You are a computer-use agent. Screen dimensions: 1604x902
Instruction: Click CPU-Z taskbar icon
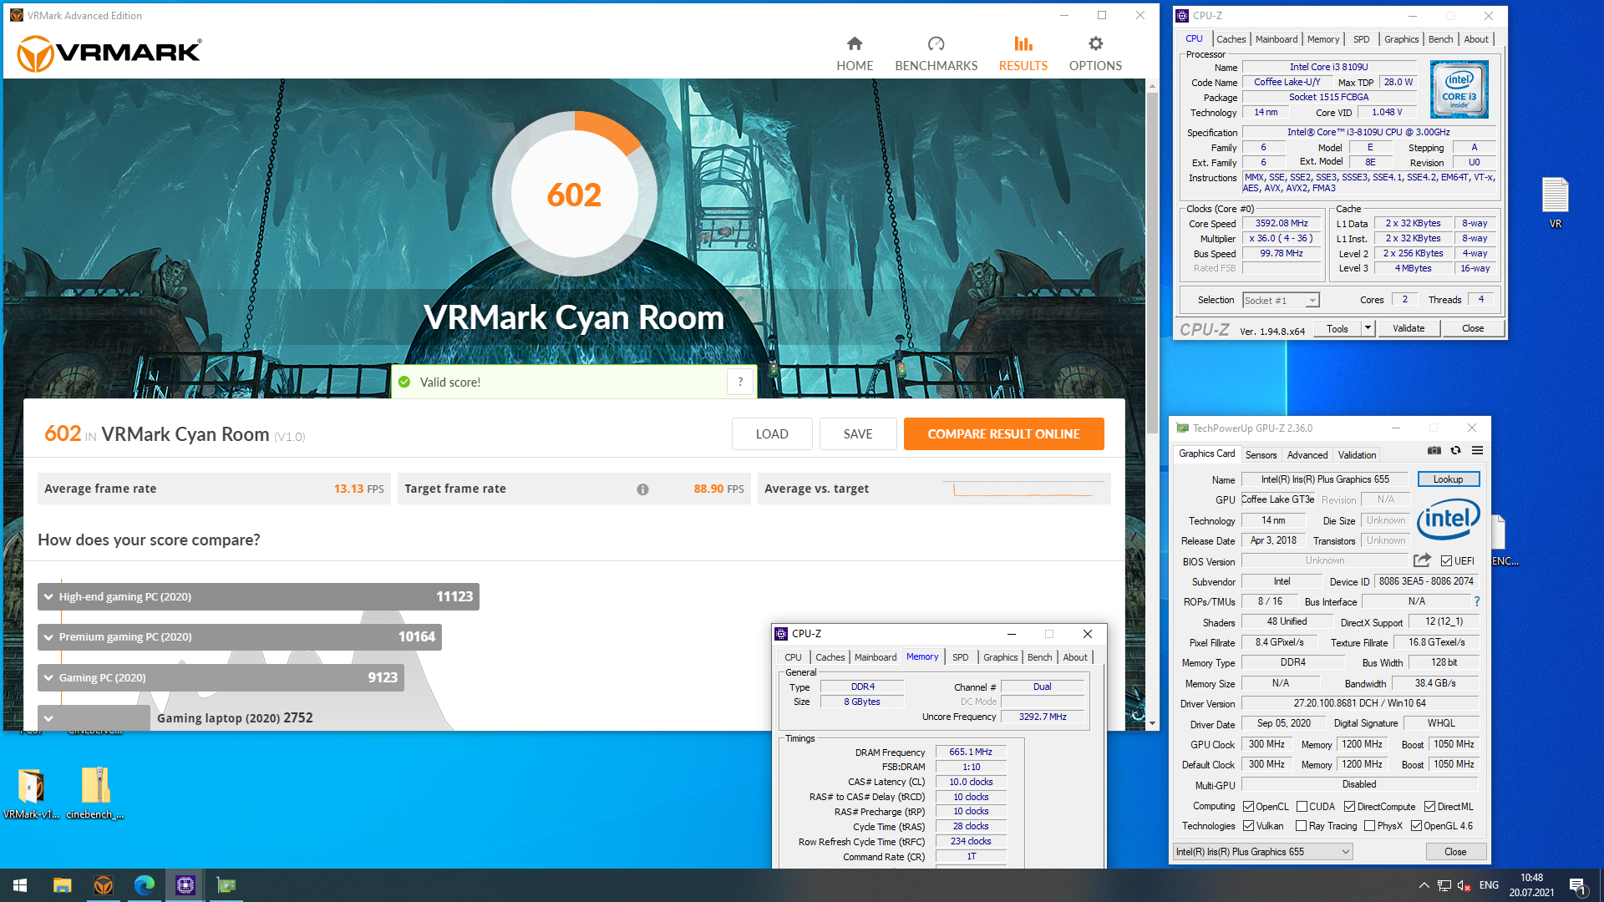185,885
